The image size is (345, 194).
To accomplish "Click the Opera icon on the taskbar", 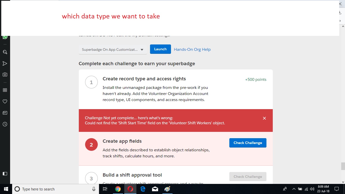I will (130, 189).
